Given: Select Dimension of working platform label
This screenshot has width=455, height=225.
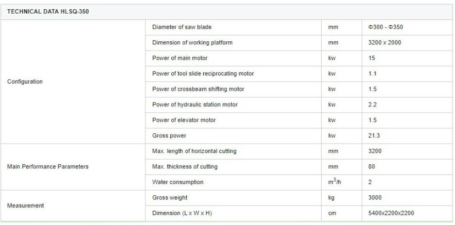Looking at the screenshot, I should coord(193,43).
